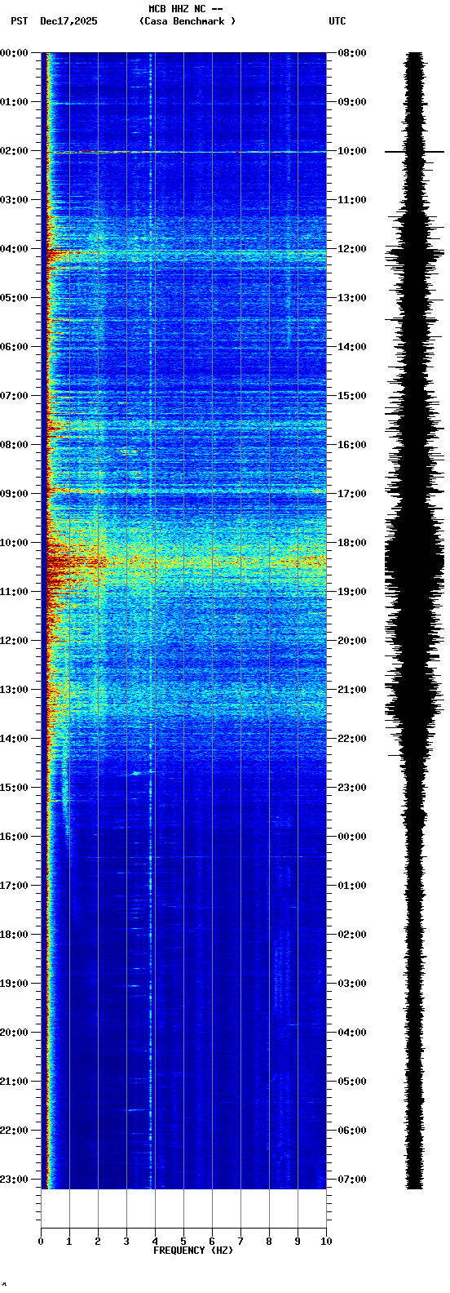Screen dimensions: 450x1293
Task: Click the high-energy burst near 10:30 PST
Action: pos(187,562)
